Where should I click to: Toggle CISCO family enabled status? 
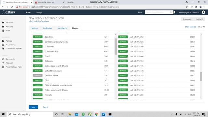pos(38,56)
